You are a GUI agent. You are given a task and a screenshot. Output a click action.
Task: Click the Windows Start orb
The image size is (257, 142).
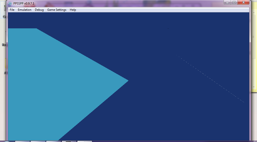pos(7,141)
